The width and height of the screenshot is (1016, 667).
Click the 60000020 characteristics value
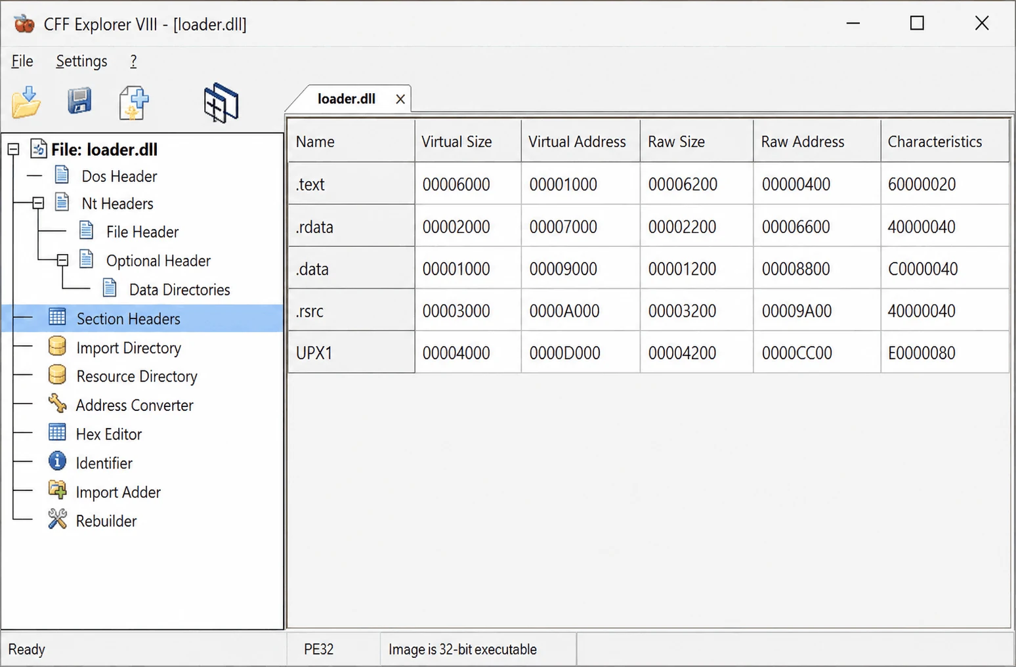921,184
